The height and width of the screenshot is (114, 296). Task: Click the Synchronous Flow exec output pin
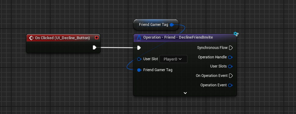[231, 48]
